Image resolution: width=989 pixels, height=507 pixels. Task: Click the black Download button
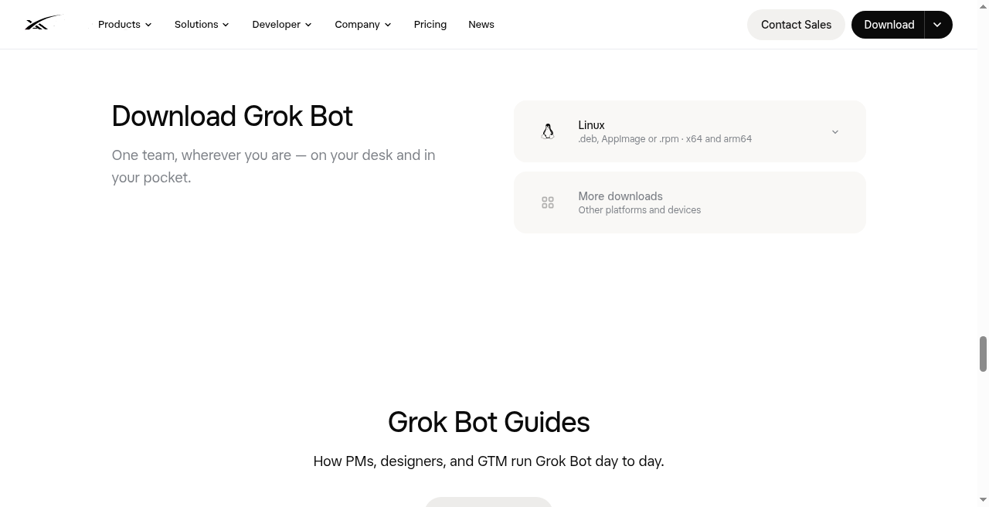(x=889, y=25)
